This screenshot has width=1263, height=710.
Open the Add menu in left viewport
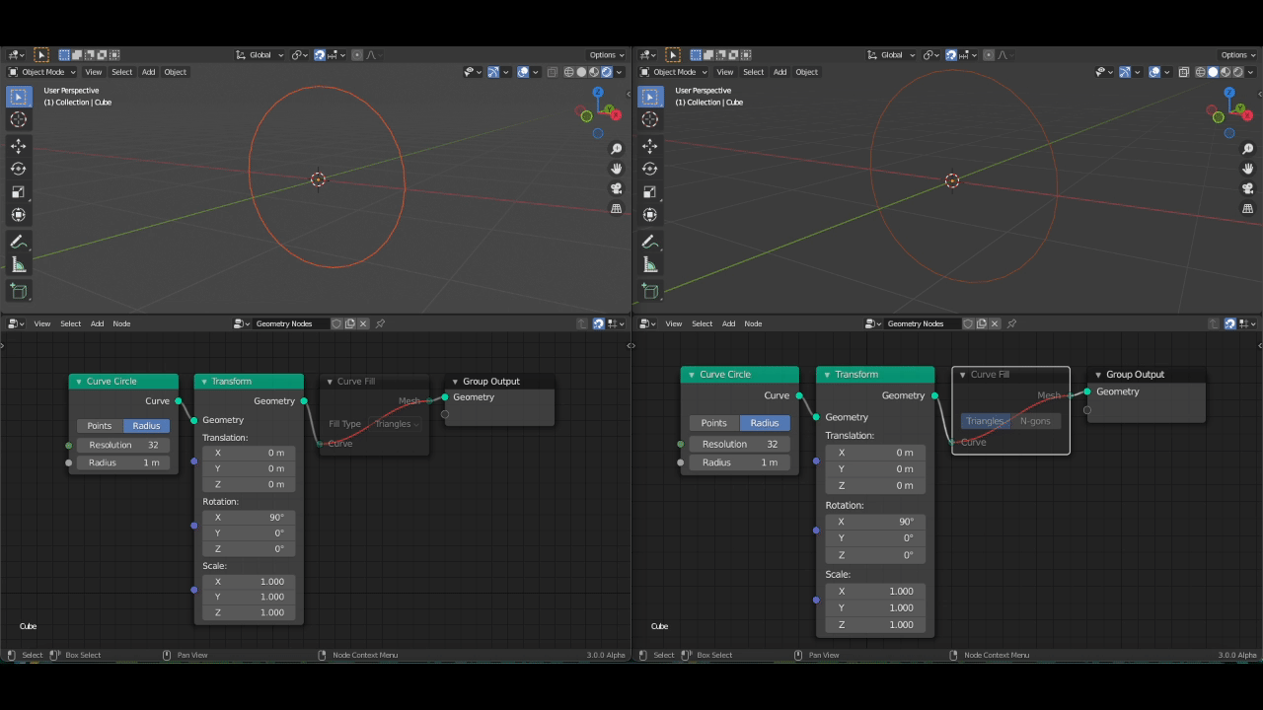pyautogui.click(x=148, y=72)
